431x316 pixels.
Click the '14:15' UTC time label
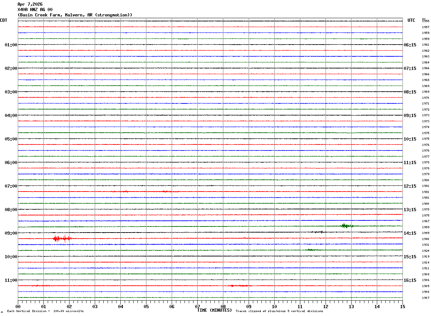[410, 233]
